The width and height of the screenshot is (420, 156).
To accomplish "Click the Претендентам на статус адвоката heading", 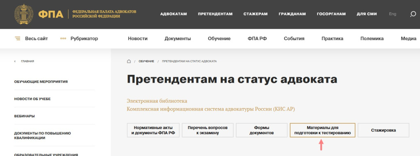I will point(232,79).
